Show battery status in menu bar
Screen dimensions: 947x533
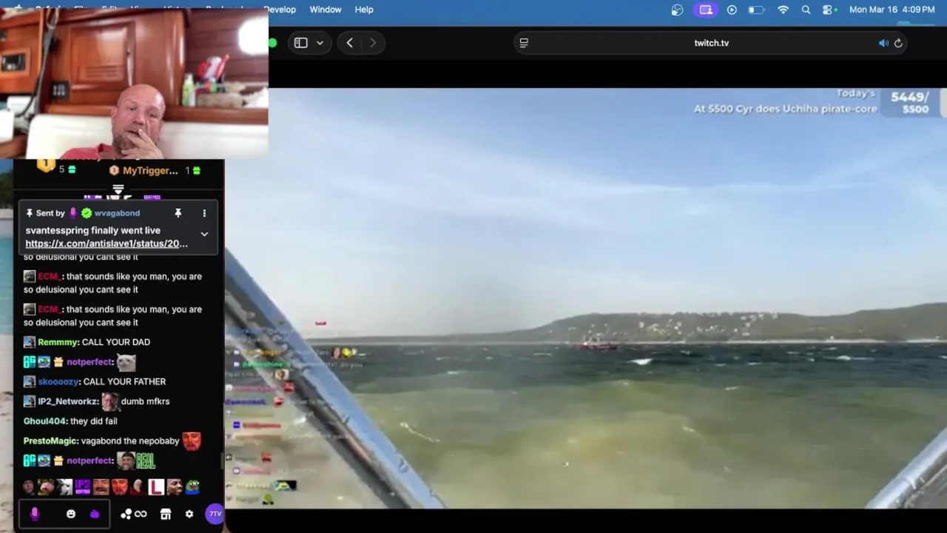click(x=756, y=10)
